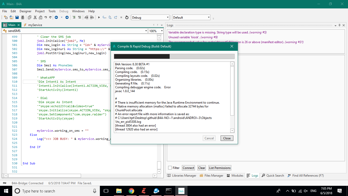Switch to the Libraries Manager tab

click(182, 176)
